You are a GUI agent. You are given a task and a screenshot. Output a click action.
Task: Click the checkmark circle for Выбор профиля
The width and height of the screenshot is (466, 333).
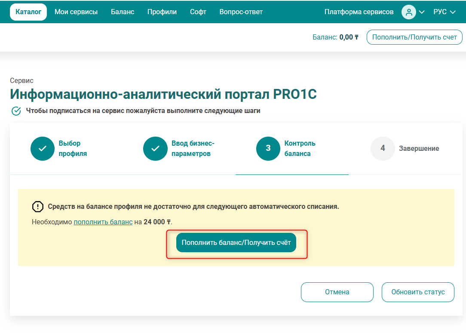click(43, 149)
